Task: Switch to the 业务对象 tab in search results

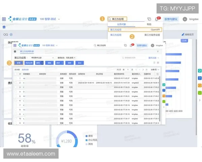Action: [121, 24]
